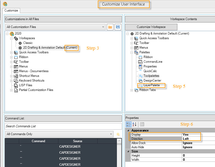Screen dimensions: 215x167
Task: Select LayerPalette in Workspace Contents
Action: (x=151, y=85)
